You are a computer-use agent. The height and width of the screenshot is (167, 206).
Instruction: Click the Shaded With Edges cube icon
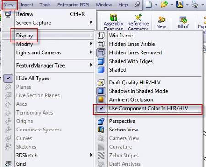[101, 61]
